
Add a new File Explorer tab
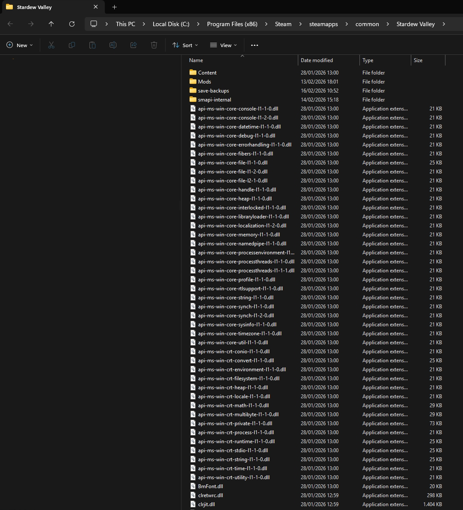114,7
